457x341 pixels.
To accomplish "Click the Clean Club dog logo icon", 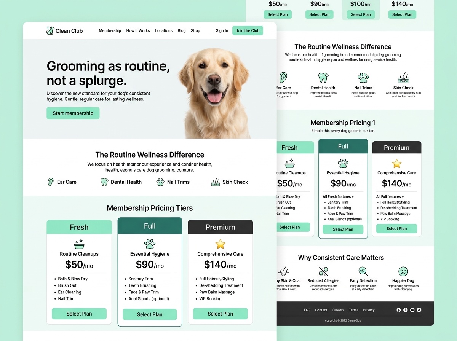I will point(50,31).
